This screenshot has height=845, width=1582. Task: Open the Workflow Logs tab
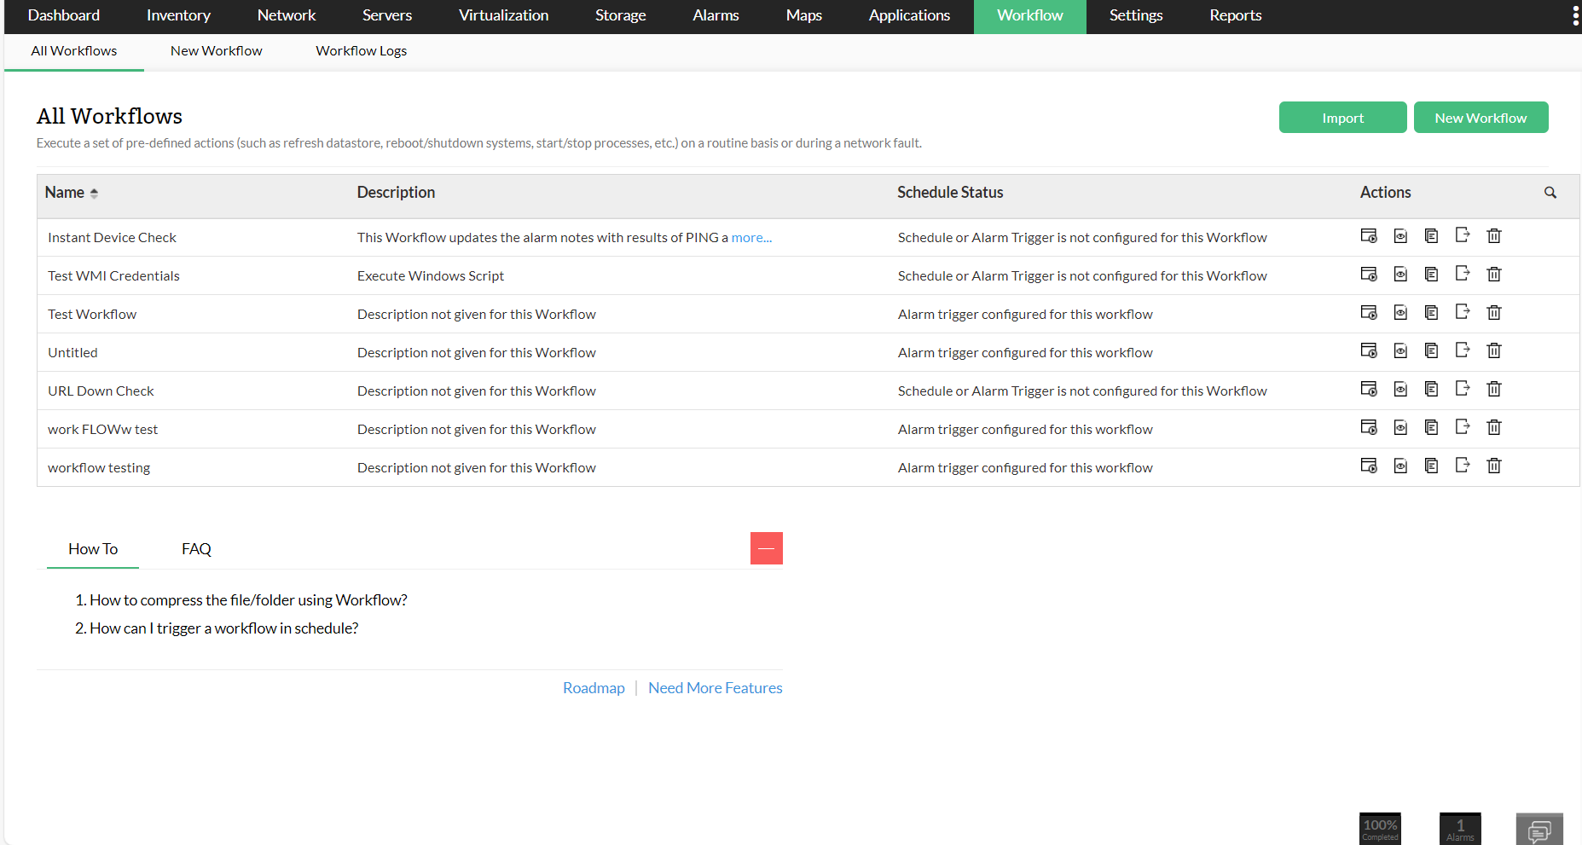[361, 50]
